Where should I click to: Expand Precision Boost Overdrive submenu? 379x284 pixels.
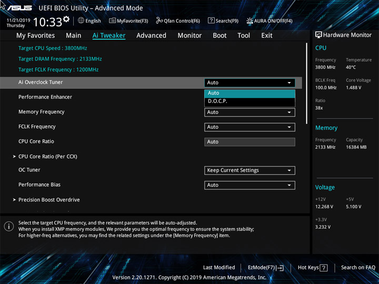click(46, 200)
